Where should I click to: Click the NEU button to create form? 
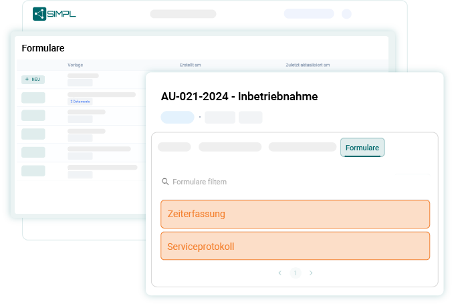pyautogui.click(x=33, y=79)
